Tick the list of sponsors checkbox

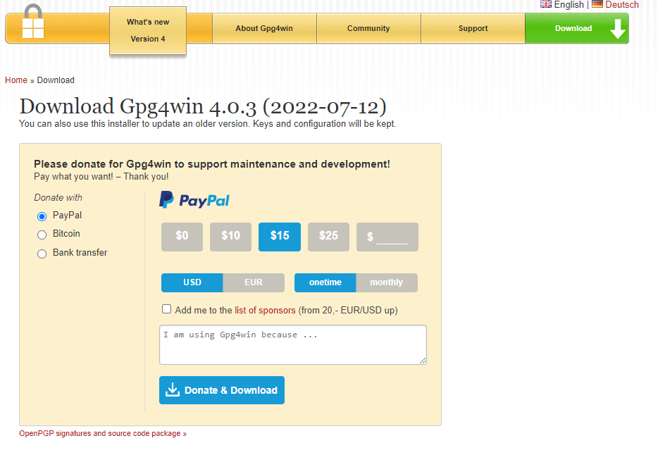pos(166,309)
